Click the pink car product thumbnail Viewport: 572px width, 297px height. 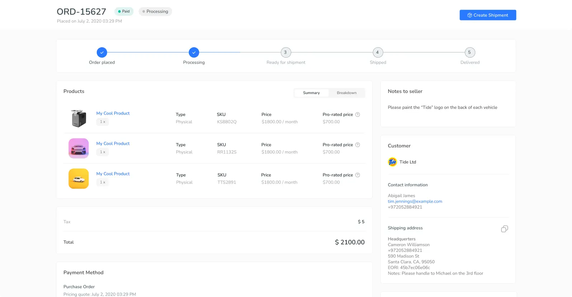pos(79,148)
